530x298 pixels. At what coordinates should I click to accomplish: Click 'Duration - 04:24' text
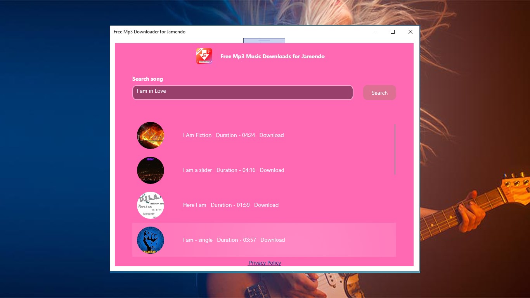236,135
